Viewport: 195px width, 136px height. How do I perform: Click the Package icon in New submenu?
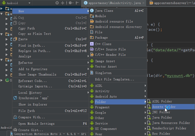pyautogui.click(x=92, y=37)
